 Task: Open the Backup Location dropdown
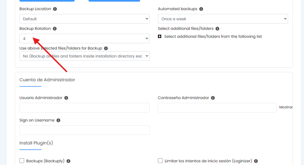click(84, 19)
